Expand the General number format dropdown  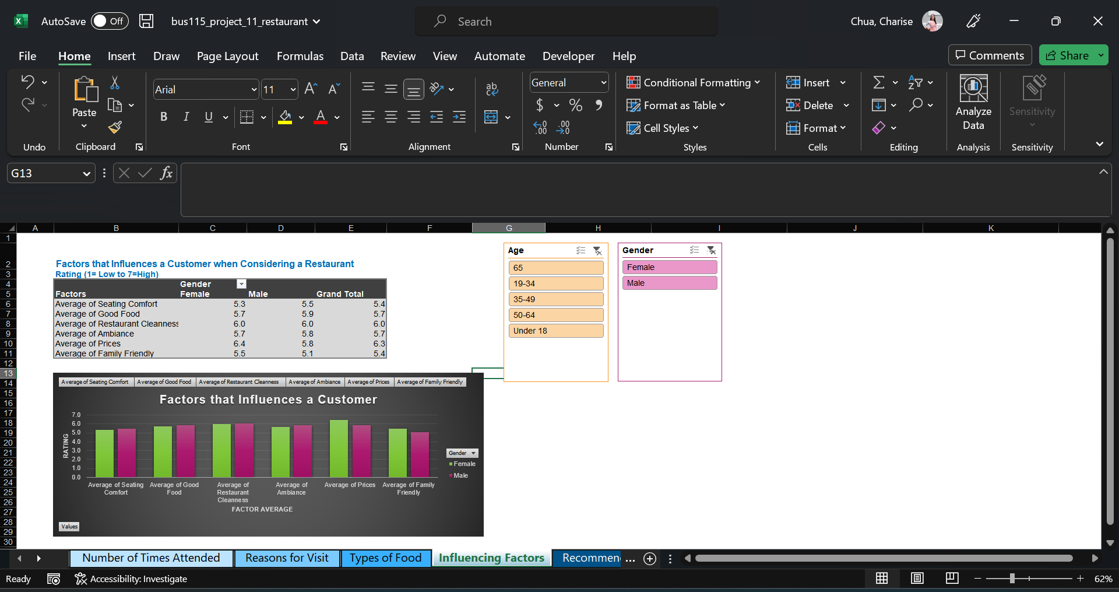point(604,83)
